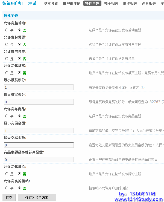
Task: Enable 是 for 允许参与投票
Action: 7,59
